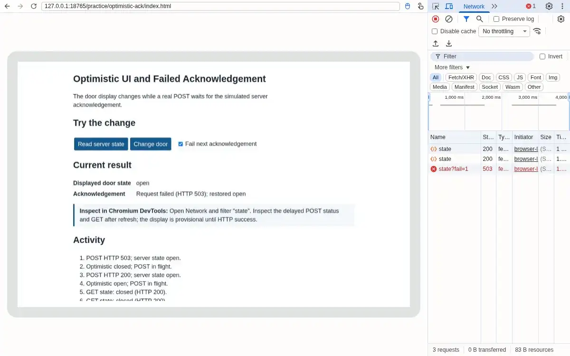
Task: Select the failed state?fail=1 request row
Action: click(x=498, y=169)
